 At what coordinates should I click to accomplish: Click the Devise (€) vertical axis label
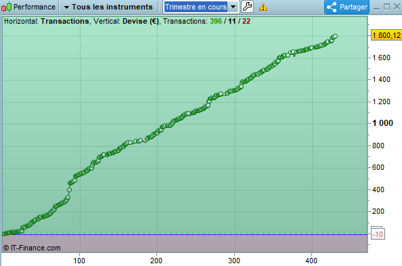pos(141,21)
